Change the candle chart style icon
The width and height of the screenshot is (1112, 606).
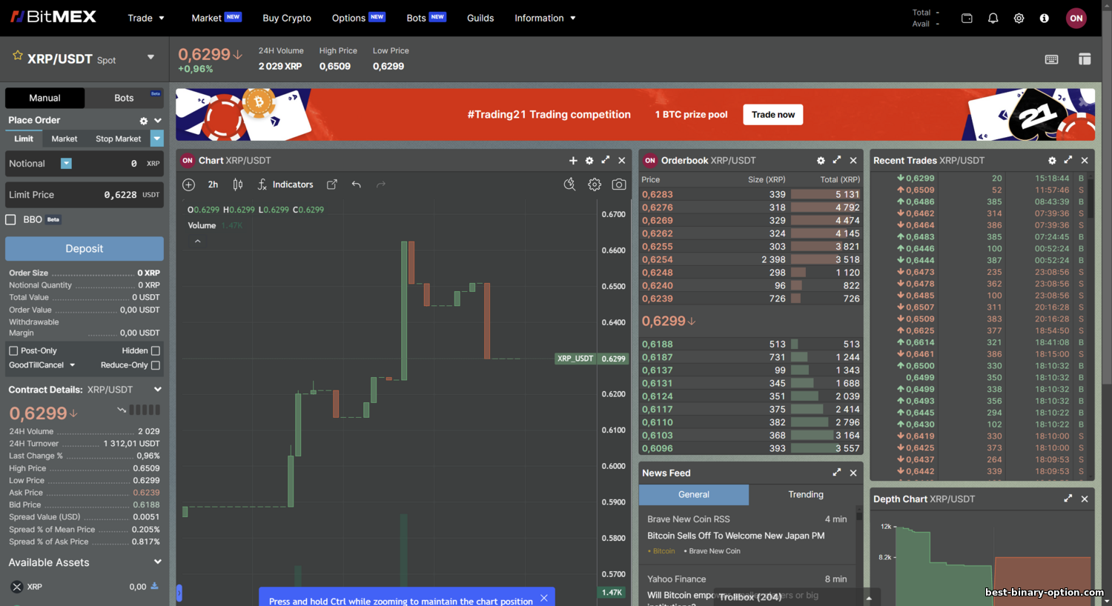point(237,184)
